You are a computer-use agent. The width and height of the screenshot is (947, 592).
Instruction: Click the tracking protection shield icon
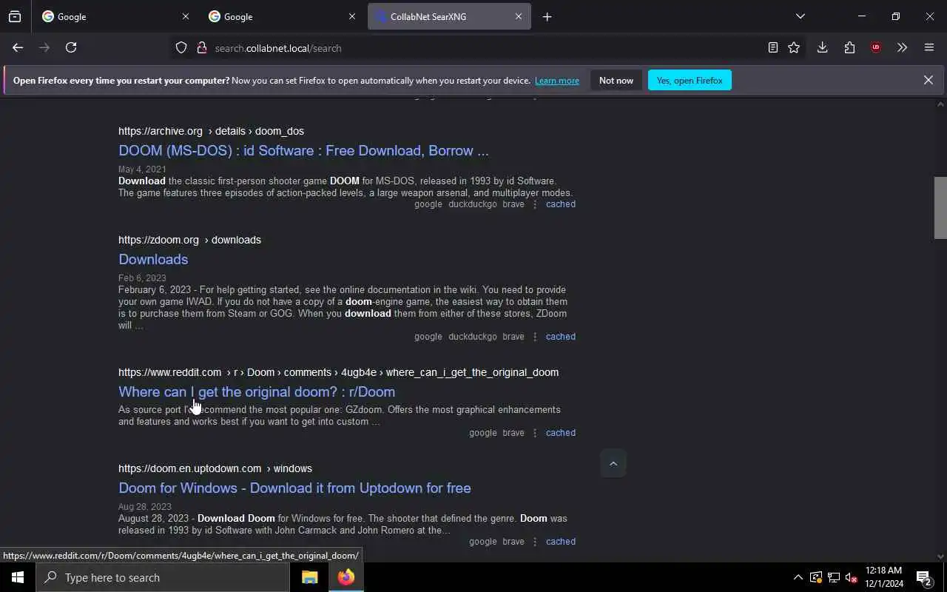[181, 47]
